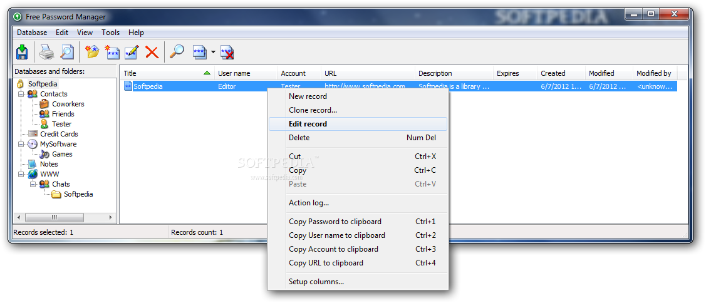Open the dropdown arrow beside clipboard copy icon
This screenshot has width=706, height=303.
[x=213, y=52]
